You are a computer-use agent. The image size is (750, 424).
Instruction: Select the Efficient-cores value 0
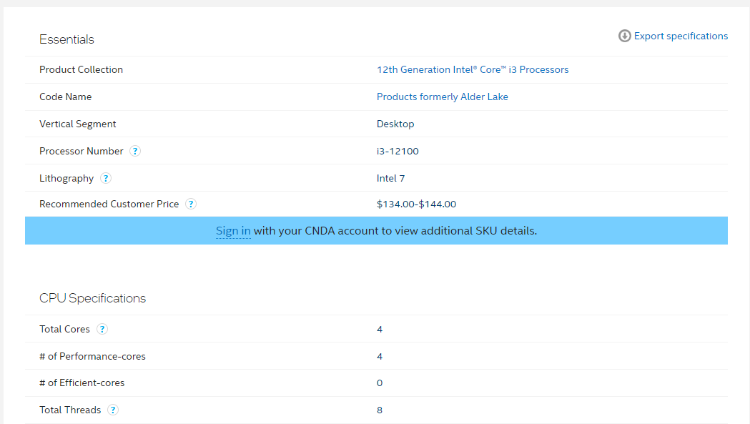(x=380, y=383)
